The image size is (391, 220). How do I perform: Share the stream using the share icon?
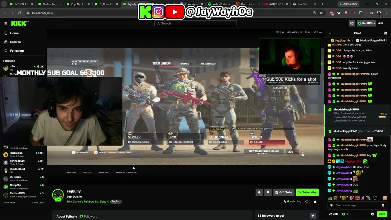coord(306,202)
